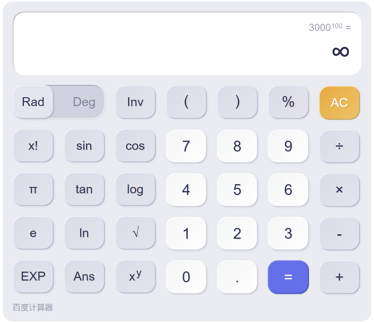Screen dimensions: 374x324
Task: Click the tan function key
Action: tap(84, 189)
